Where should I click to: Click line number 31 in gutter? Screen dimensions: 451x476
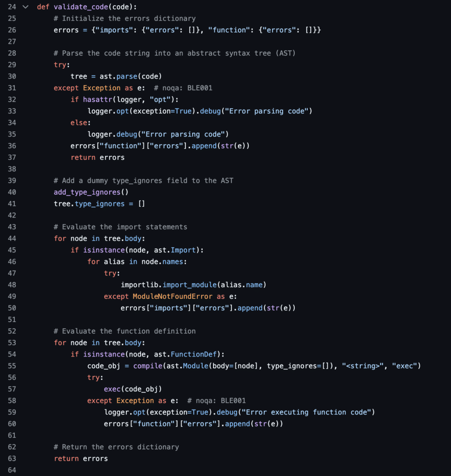tap(12, 88)
